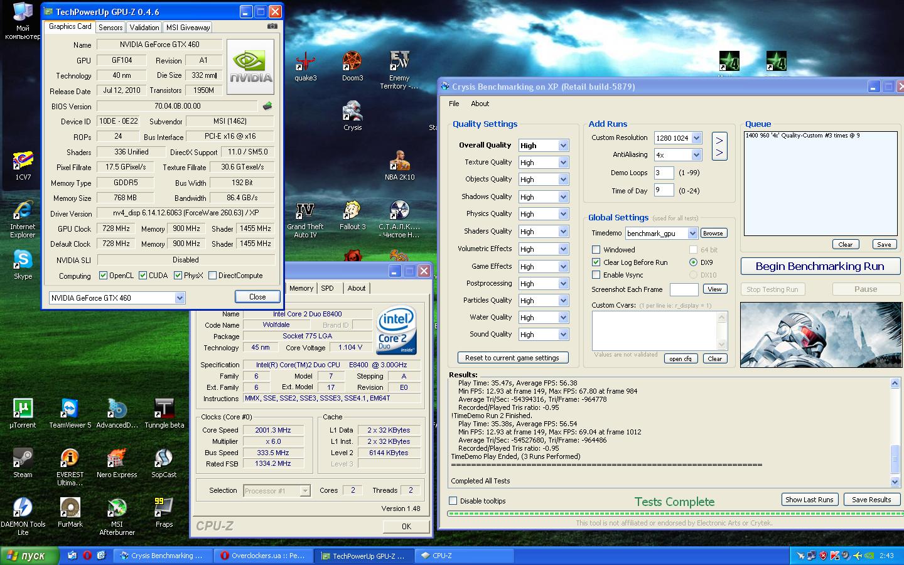
Task: Open the SopCast desktop shortcut
Action: 164,463
